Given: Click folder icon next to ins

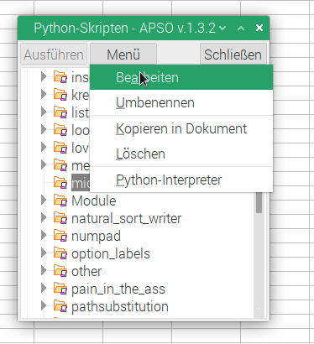Looking at the screenshot, I should pos(60,77).
